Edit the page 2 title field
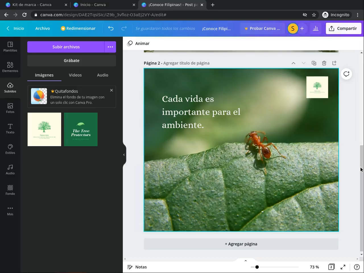The height and width of the screenshot is (273, 364). (186, 63)
